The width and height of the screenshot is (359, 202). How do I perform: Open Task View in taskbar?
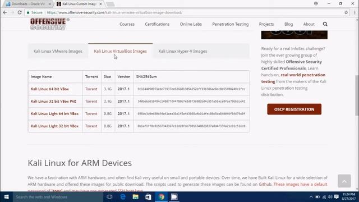pos(109,197)
